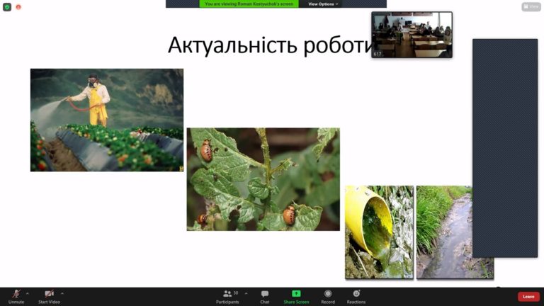Click the yellow drainage pipe photo
Image resolution: width=544 pixels, height=306 pixels.
379,232
